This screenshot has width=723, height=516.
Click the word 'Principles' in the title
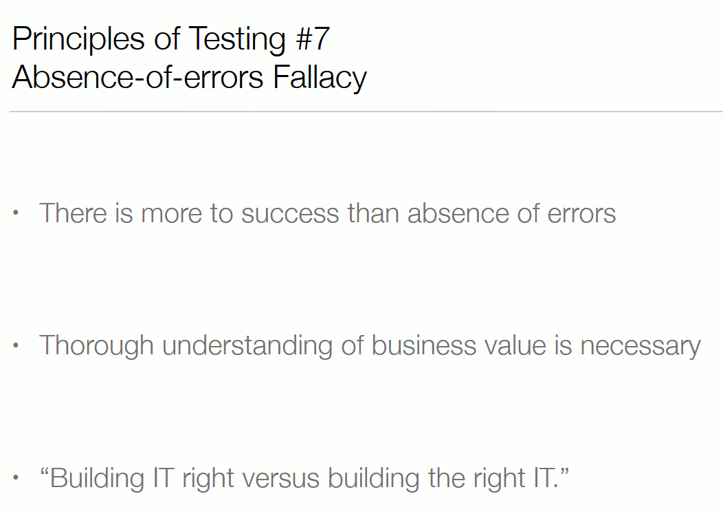78,40
